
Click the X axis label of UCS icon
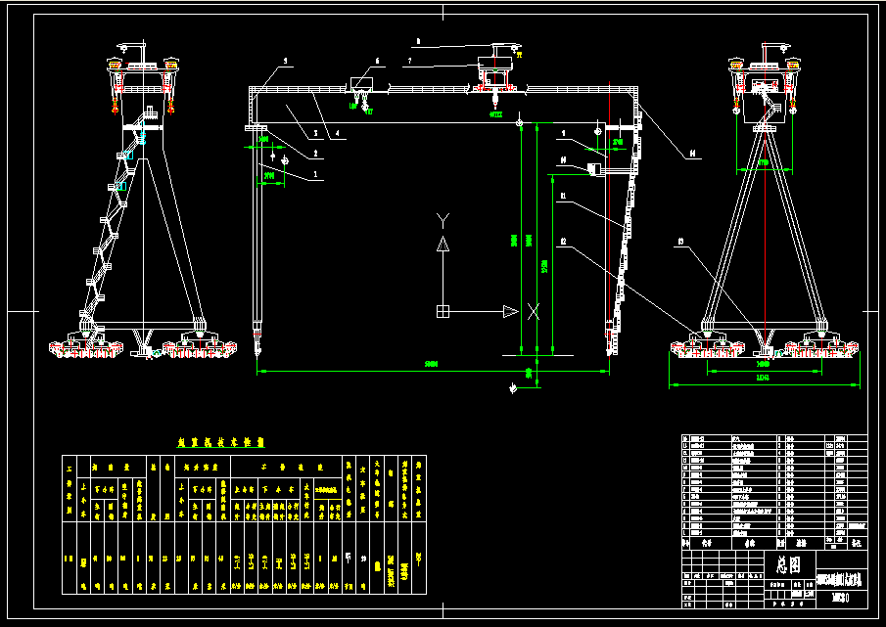pyautogui.click(x=533, y=311)
